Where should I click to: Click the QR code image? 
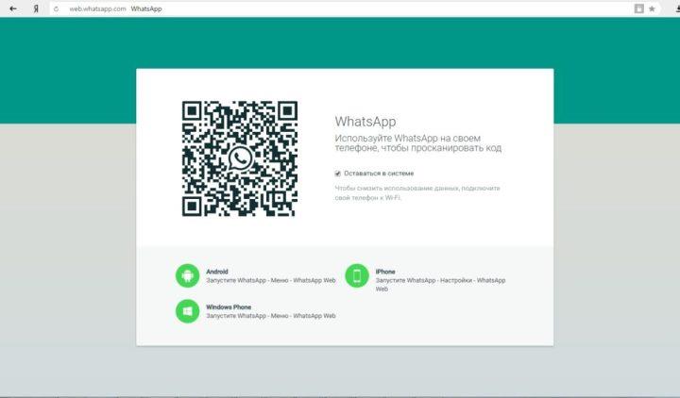(x=240, y=158)
